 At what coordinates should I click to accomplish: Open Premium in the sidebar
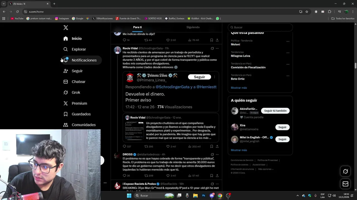coord(75,103)
